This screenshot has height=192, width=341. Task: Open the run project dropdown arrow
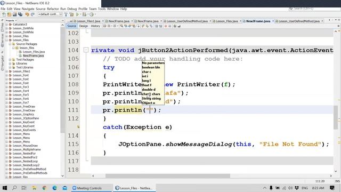[80, 14]
